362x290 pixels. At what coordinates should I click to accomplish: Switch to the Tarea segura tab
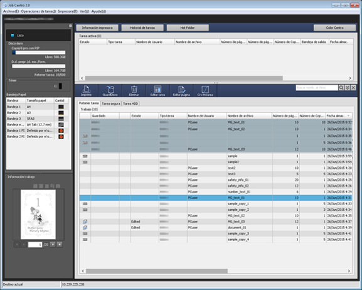coord(111,104)
